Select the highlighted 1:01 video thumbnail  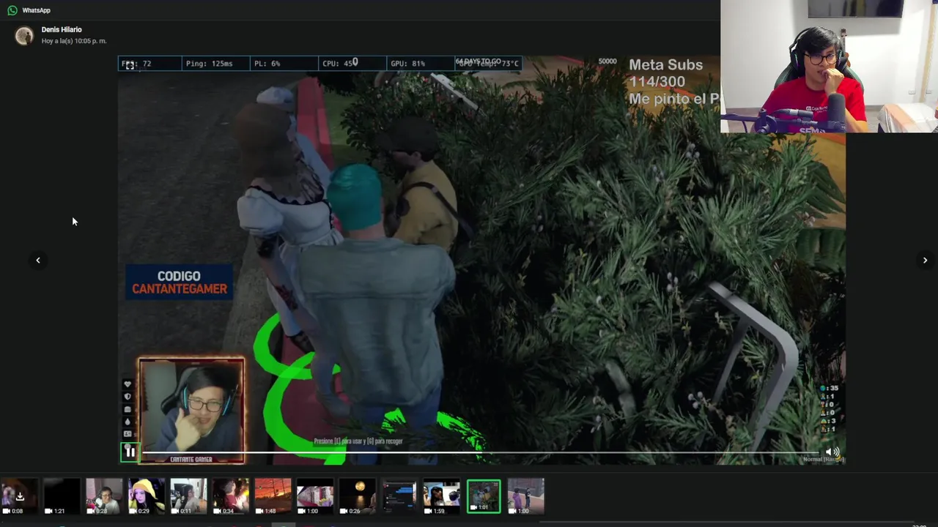point(484,496)
